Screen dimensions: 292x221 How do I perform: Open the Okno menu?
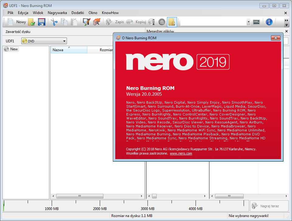93,13
